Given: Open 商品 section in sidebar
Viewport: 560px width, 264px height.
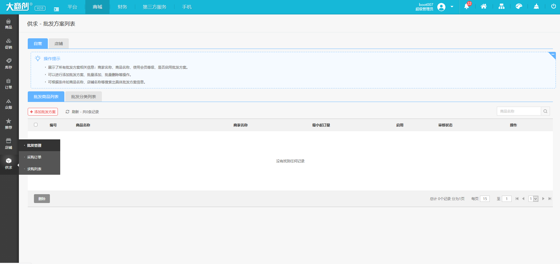Looking at the screenshot, I should (x=9, y=24).
